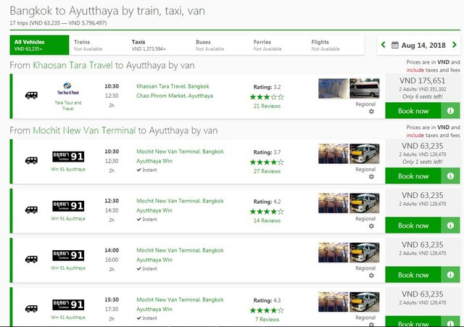Open Mochit New Van Terminal heading link
This screenshot has width=464, height=327.
[84, 131]
